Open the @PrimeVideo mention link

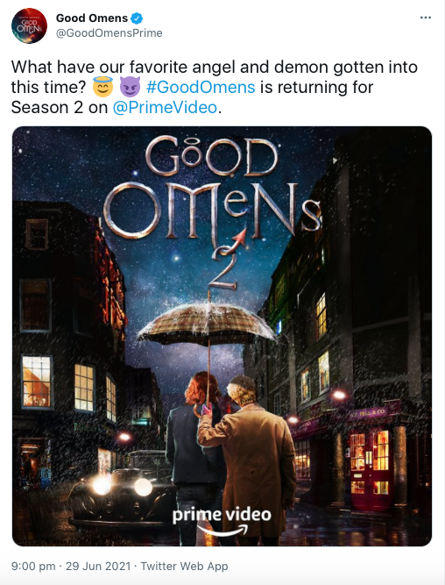165,108
